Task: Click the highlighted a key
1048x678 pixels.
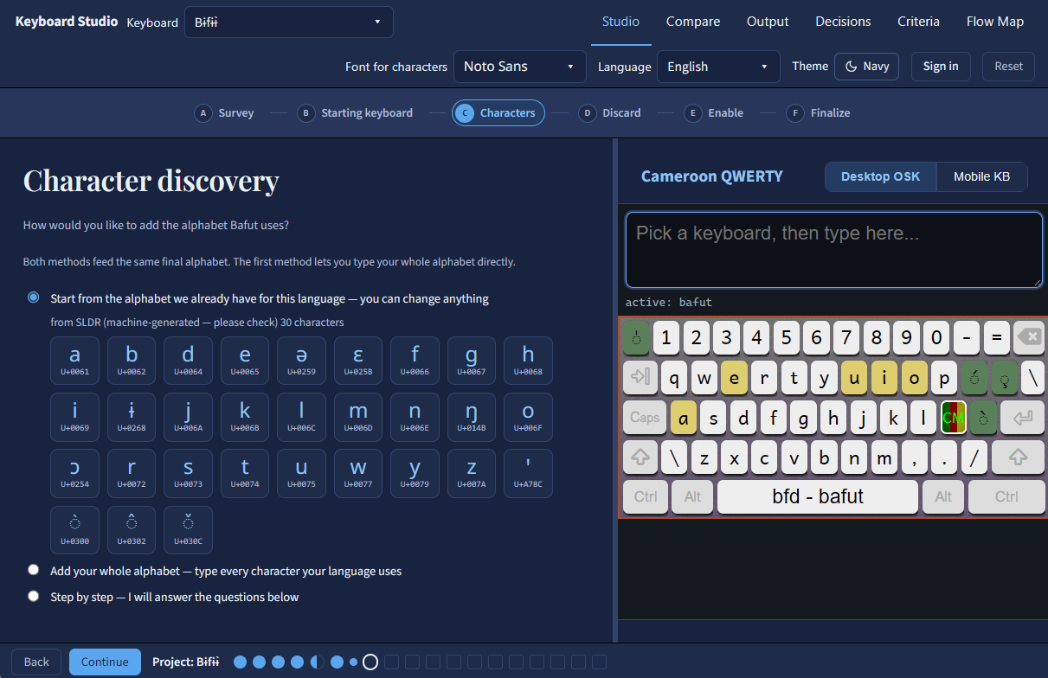Action: click(684, 418)
